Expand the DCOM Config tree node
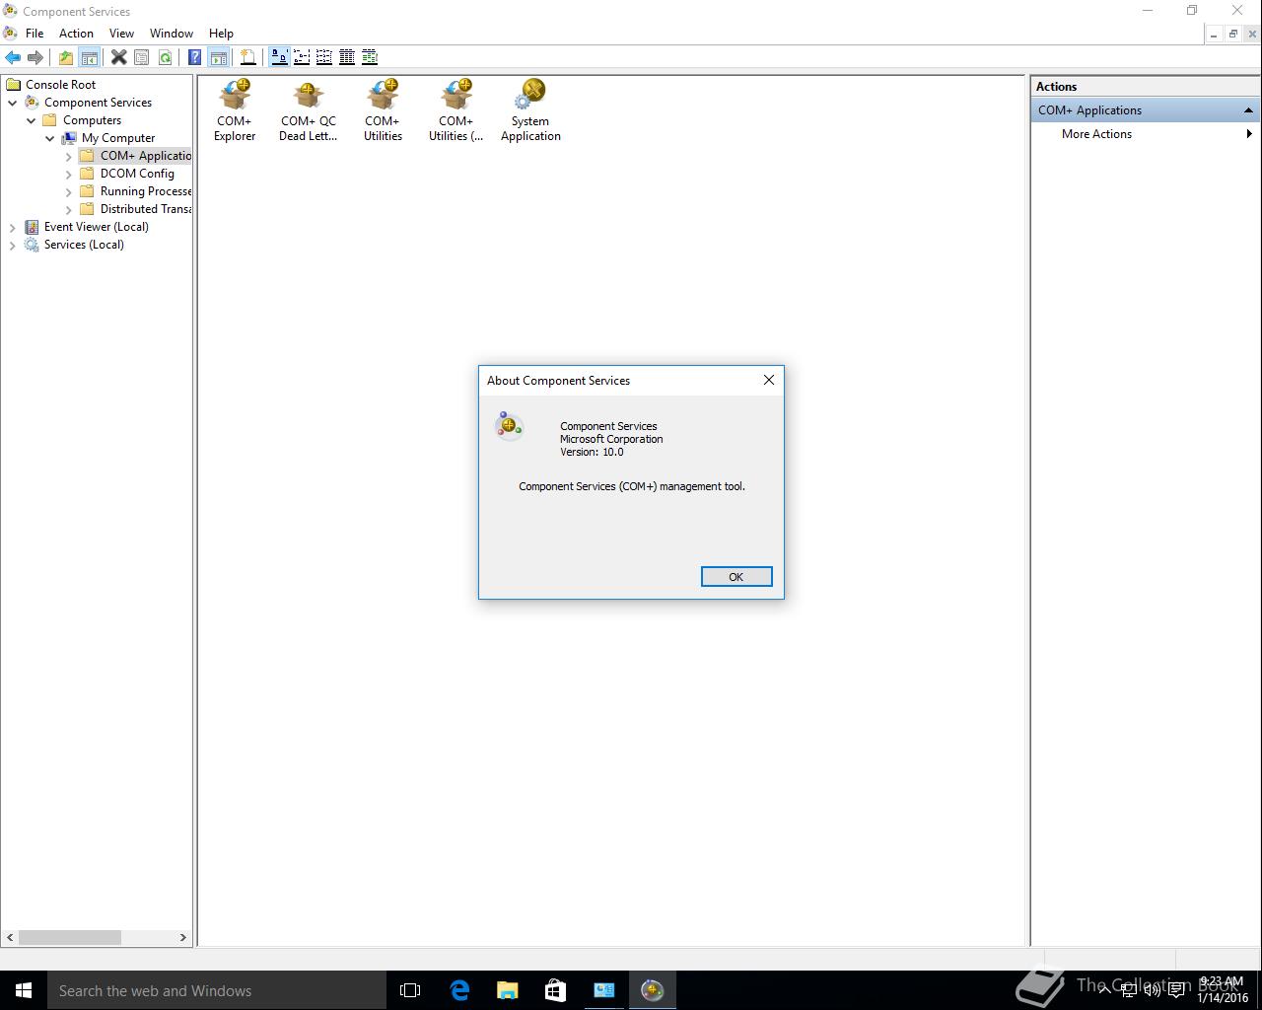Image resolution: width=1262 pixels, height=1010 pixels. pyautogui.click(x=69, y=174)
